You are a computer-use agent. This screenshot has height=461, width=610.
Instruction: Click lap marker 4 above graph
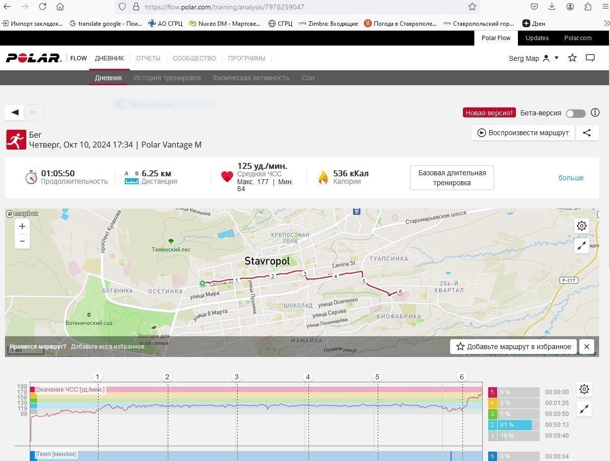[x=308, y=377]
